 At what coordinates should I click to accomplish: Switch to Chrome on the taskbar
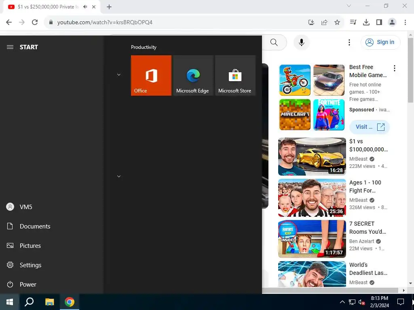70,302
